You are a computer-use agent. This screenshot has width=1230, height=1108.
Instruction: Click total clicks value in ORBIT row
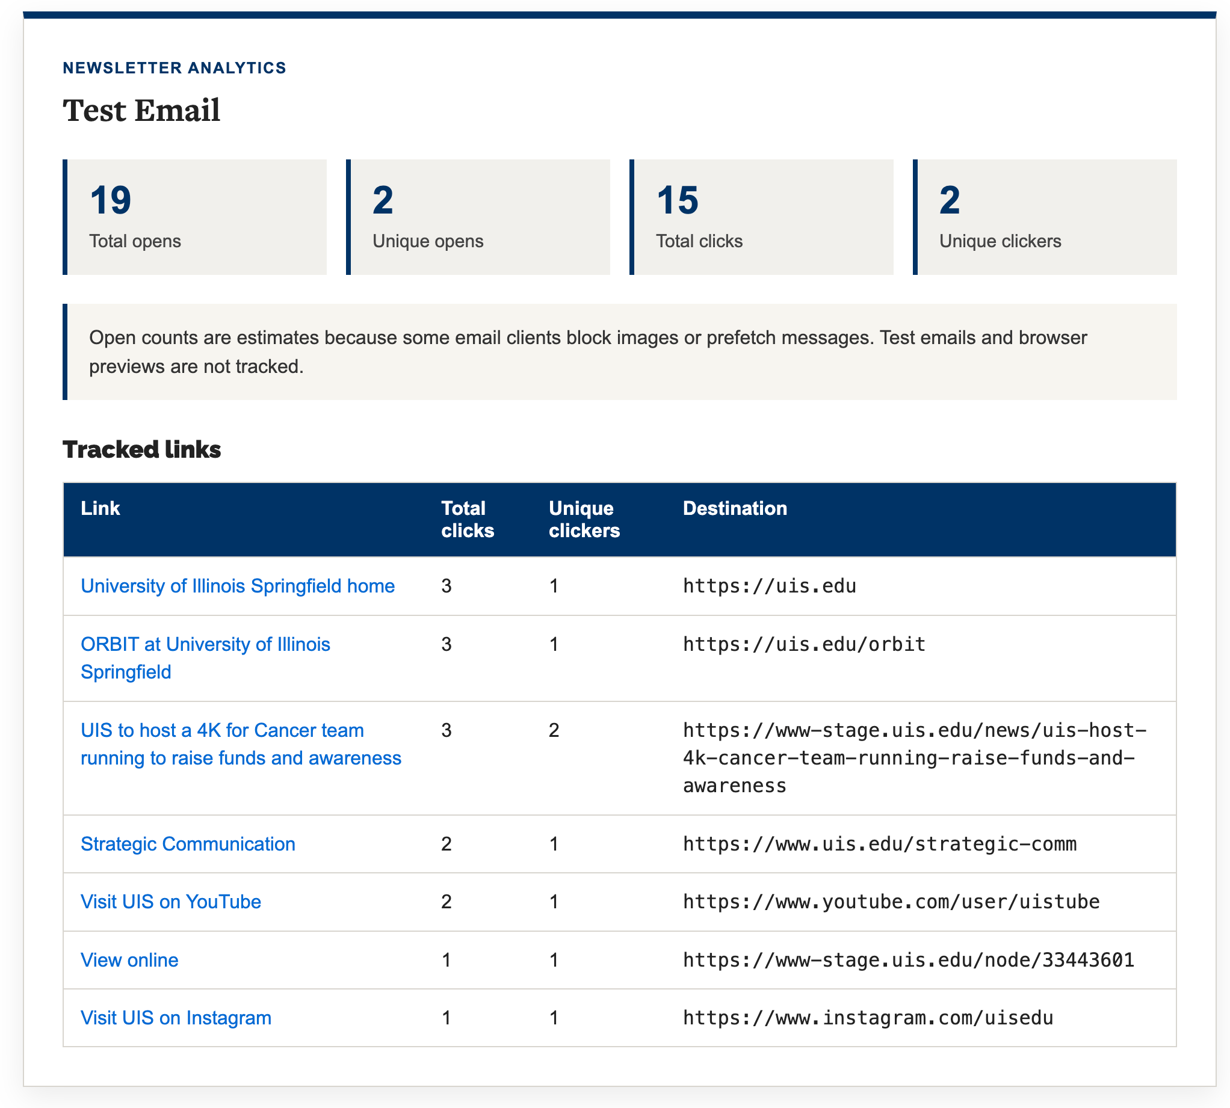[447, 644]
